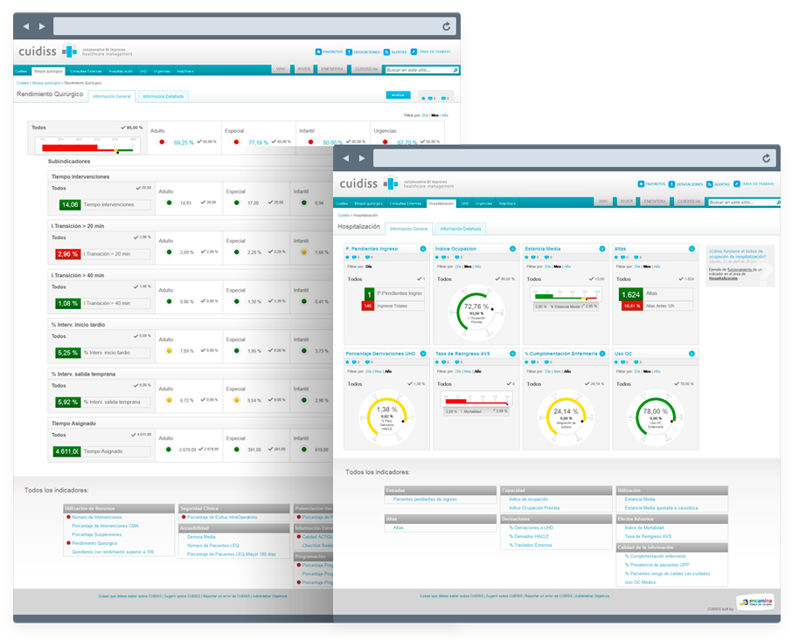Click back arrow in front browser window
The image size is (799, 640).
tap(346, 158)
